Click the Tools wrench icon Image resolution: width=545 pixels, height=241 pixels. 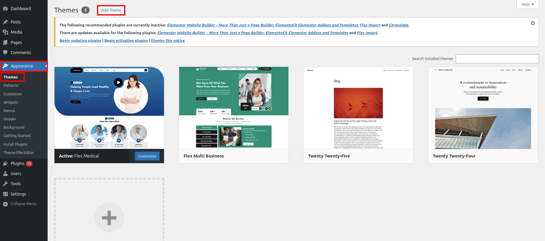[x=5, y=184]
